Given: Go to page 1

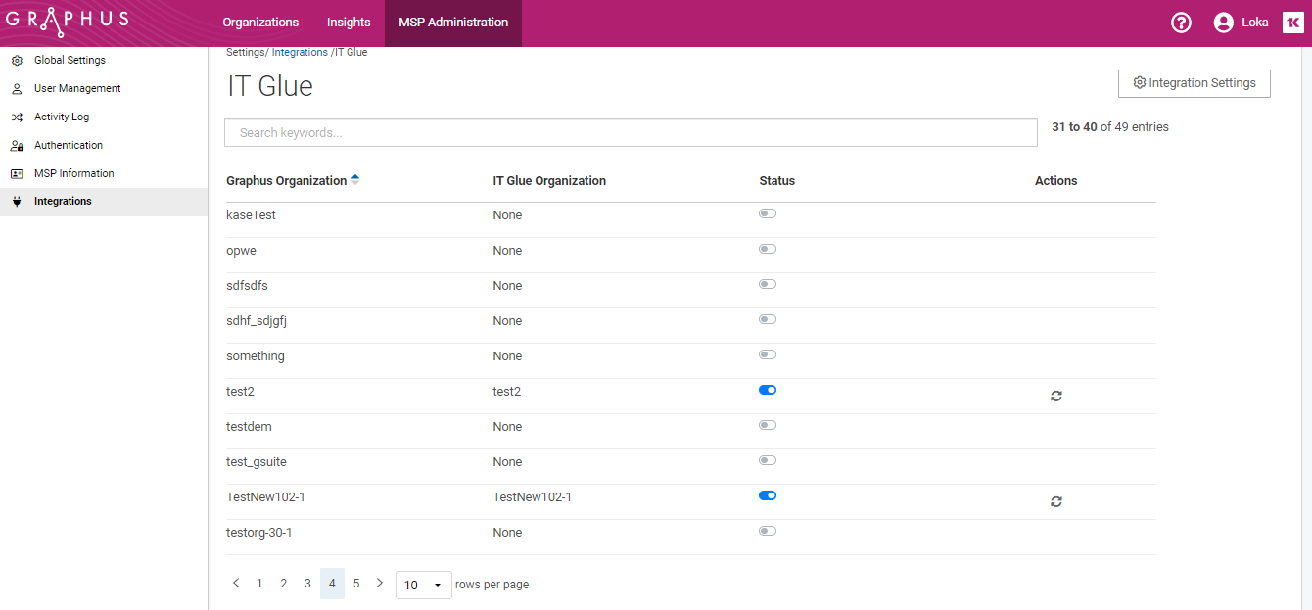Looking at the screenshot, I should tap(259, 584).
